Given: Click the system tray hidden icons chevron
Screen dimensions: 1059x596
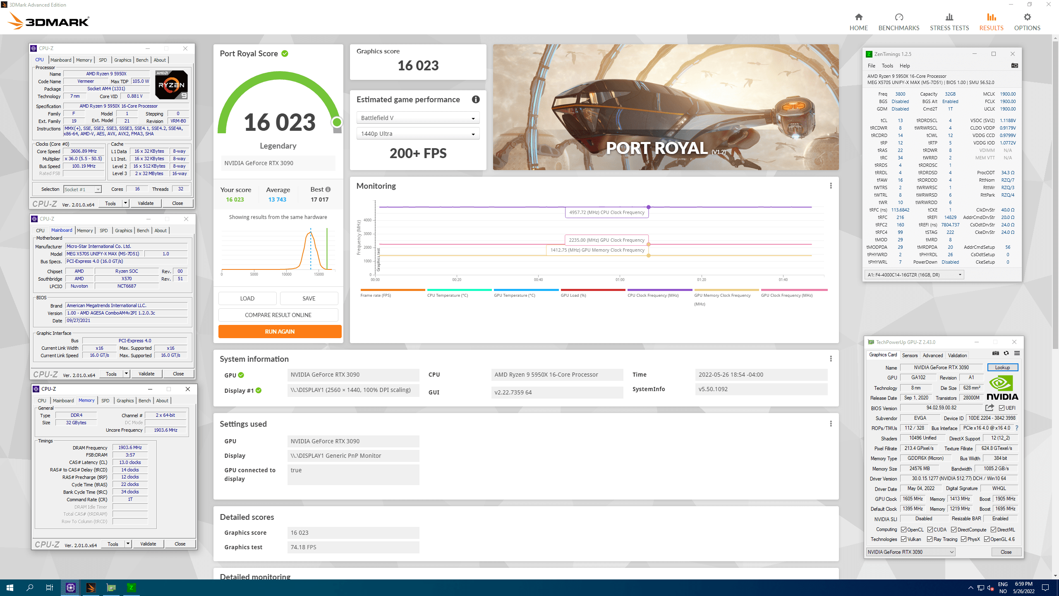Looking at the screenshot, I should tap(970, 588).
